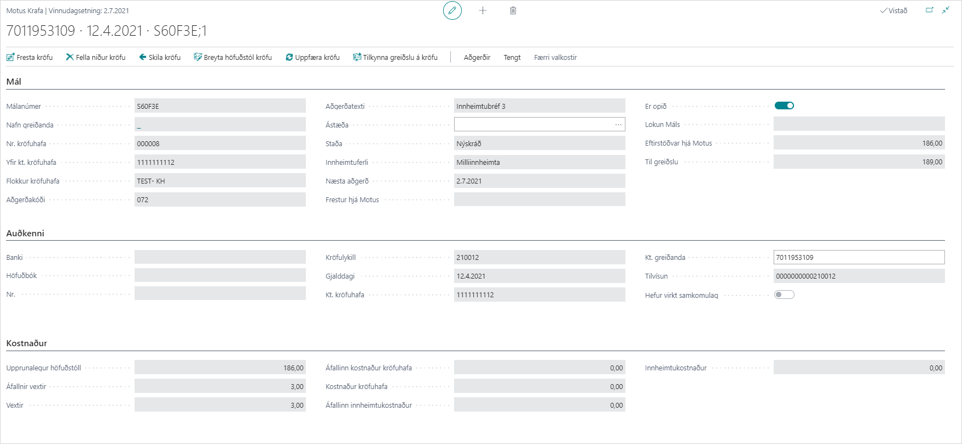Click Fresta kröfu action
Screen dimensions: 962x444
pyautogui.click(x=30, y=57)
